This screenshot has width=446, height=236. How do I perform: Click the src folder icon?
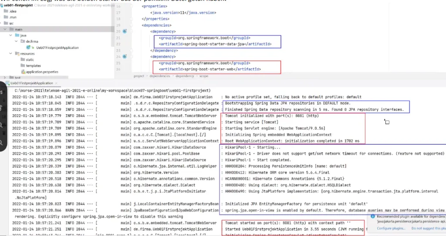(x=6, y=23)
